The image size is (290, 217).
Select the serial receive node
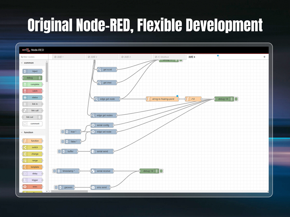pos(102,171)
